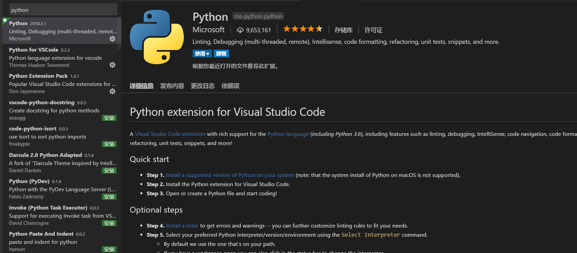Open Install a supported version of Python link
This screenshot has width=577, height=253.
pyautogui.click(x=230, y=175)
